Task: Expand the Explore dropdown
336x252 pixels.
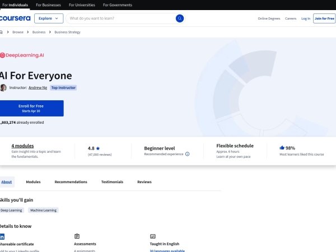Action: click(x=49, y=18)
